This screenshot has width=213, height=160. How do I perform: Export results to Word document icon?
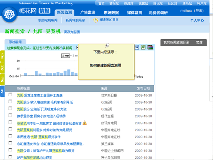pos(137,47)
